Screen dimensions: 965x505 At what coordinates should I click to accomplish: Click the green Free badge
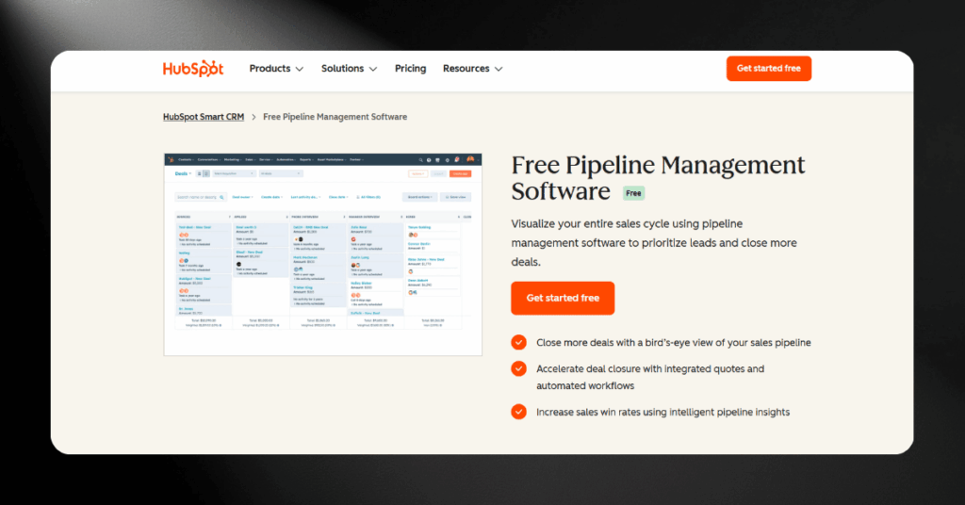click(633, 193)
